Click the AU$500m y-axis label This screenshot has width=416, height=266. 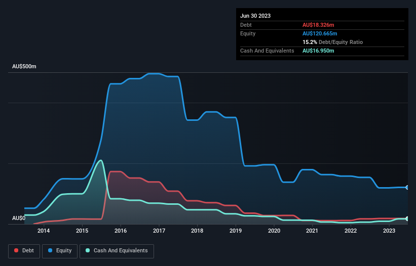[x=24, y=66]
